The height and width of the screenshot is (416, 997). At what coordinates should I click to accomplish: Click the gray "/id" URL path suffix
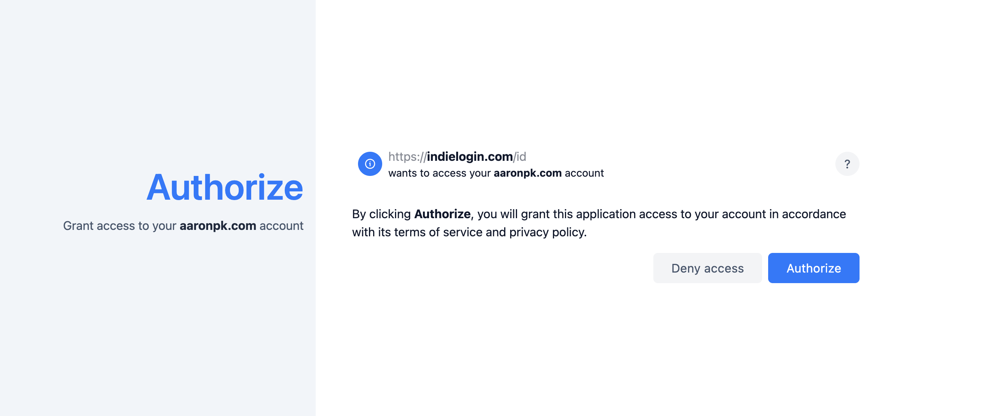pos(520,156)
